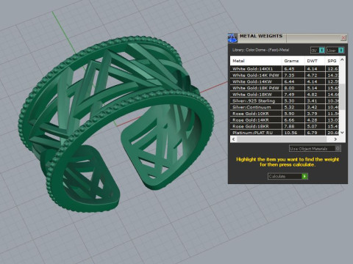Click the 8.00 grams cell
This screenshot has width=353, height=264.
click(293, 88)
